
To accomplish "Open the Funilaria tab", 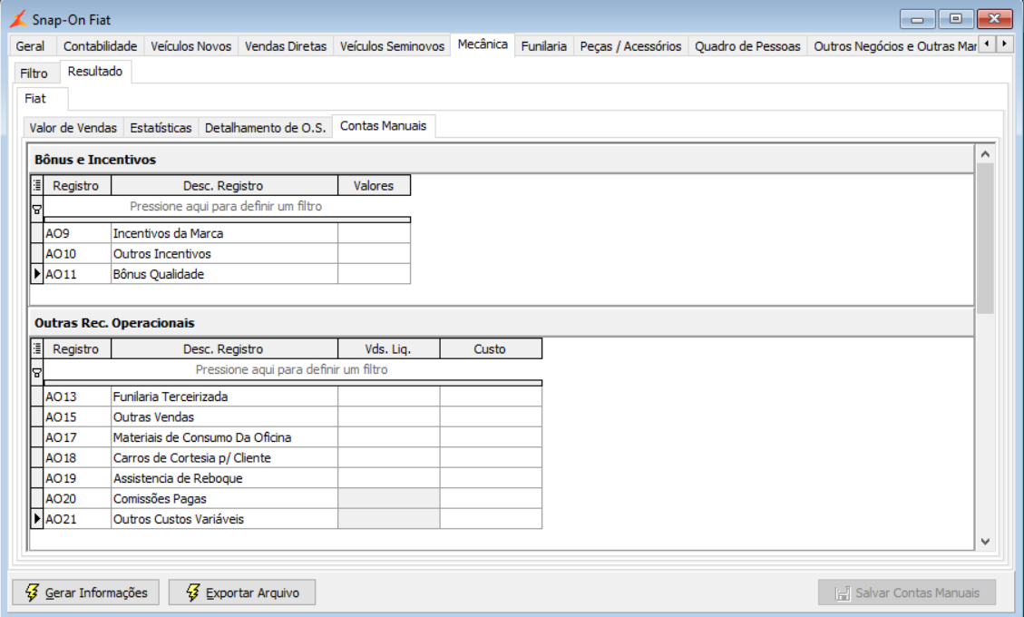I will click(543, 45).
